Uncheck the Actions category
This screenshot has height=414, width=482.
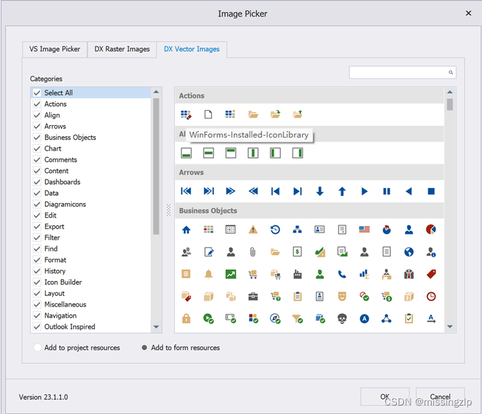coord(37,104)
